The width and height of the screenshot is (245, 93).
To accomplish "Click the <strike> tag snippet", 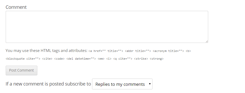I will pyautogui.click(x=141, y=59).
